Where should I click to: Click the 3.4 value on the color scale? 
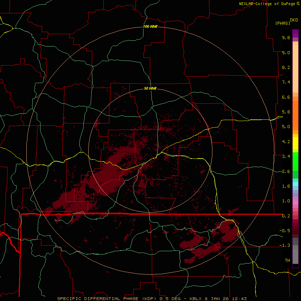coord(286,157)
